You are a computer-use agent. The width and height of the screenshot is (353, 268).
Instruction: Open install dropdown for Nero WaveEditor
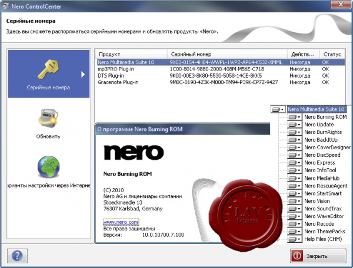[295, 216]
